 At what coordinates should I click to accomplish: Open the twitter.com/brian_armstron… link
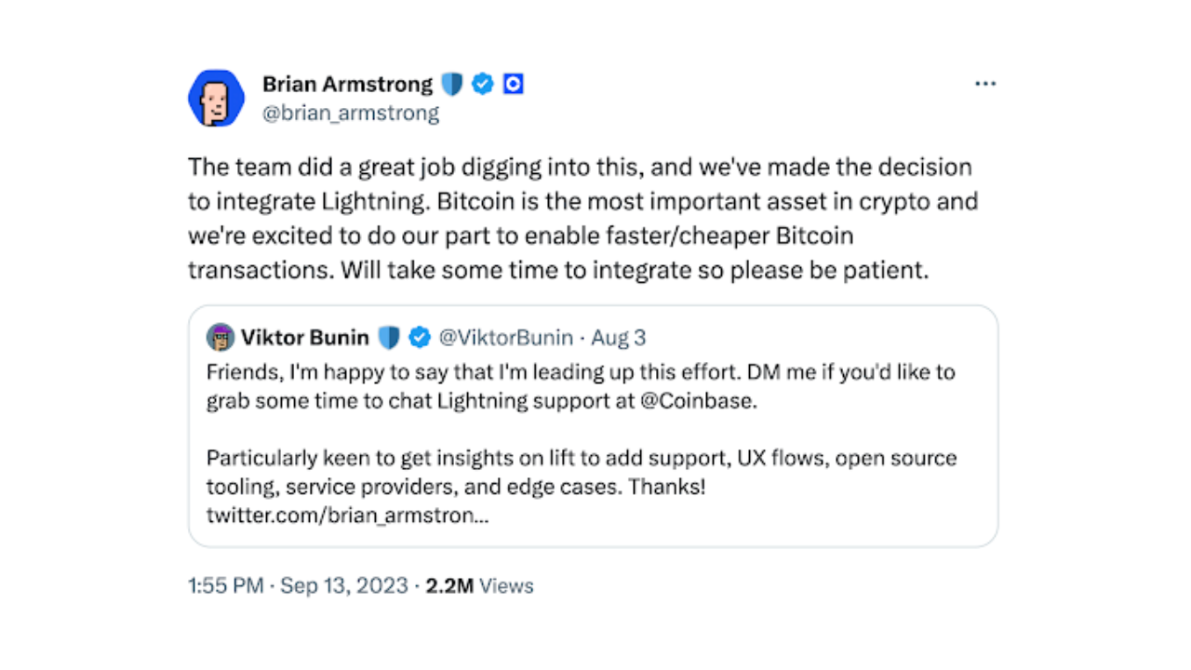click(347, 516)
